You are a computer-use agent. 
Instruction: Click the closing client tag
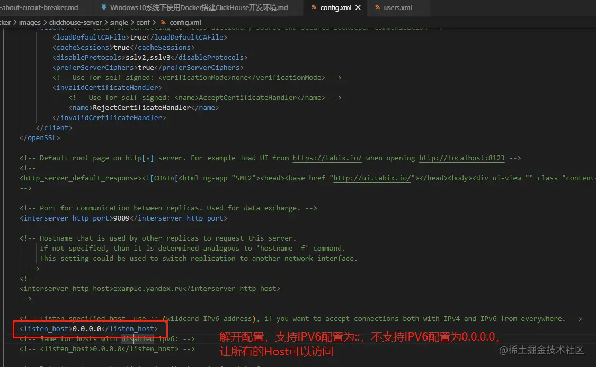pyautogui.click(x=54, y=128)
